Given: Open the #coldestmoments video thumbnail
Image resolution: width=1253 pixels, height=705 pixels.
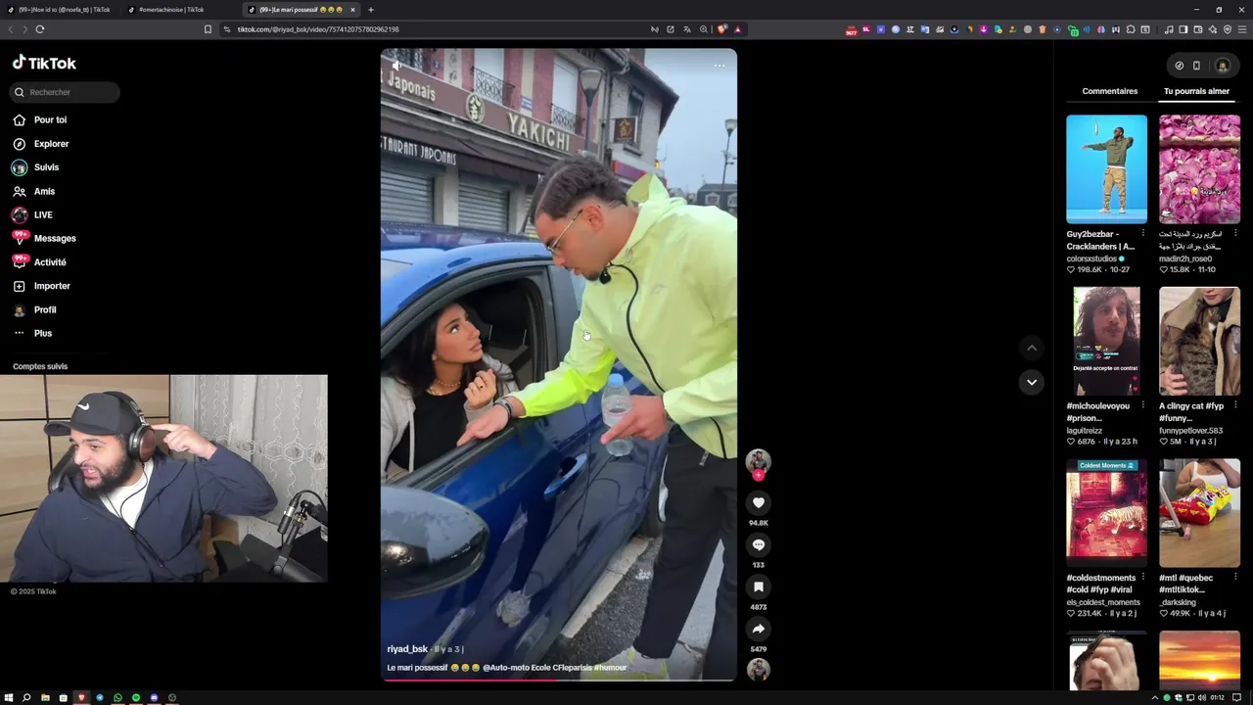Looking at the screenshot, I should [x=1106, y=514].
